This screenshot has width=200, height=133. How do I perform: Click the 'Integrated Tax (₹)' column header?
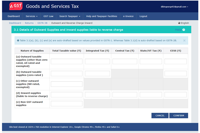[x=97, y=51]
